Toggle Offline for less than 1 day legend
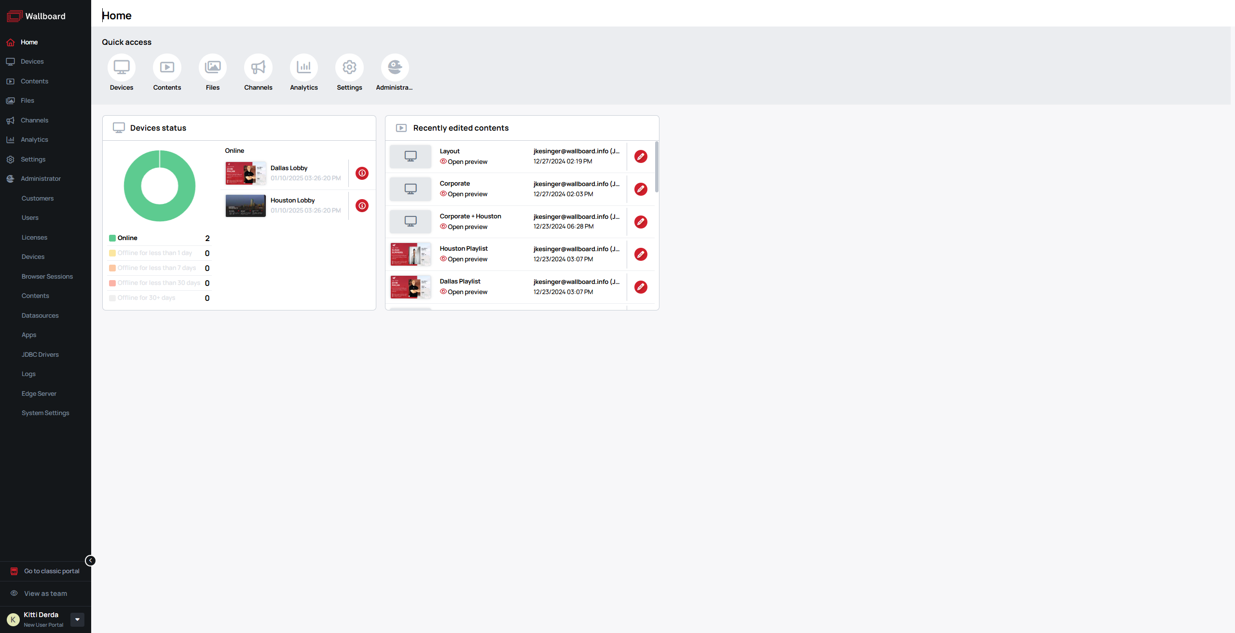Image resolution: width=1235 pixels, height=633 pixels. click(x=154, y=253)
